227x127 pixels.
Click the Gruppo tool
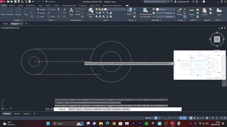179,12
